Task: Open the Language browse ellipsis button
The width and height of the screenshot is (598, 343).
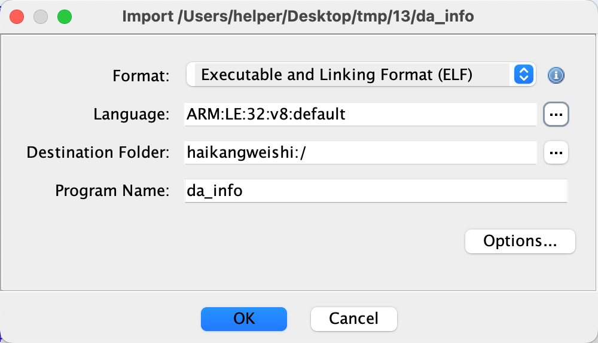Action: pyautogui.click(x=556, y=114)
